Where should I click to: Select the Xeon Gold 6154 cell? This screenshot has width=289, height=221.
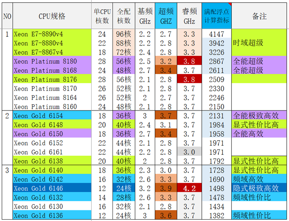coord(52,115)
